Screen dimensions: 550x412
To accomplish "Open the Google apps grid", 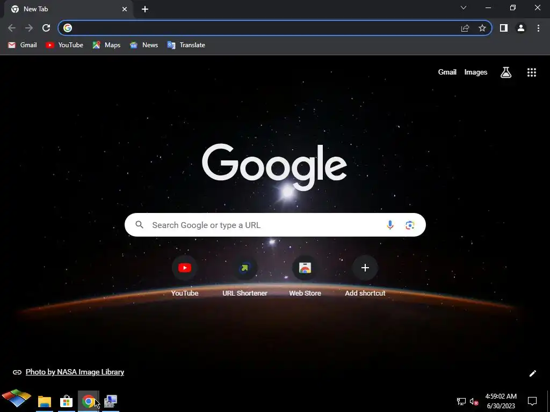I will [x=532, y=72].
